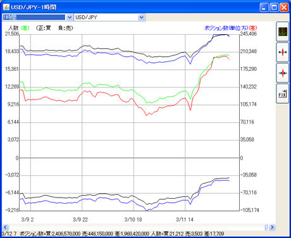Click the ポジション数(単位:万) legend label
Image resolution: width=291 pixels, height=238 pixels.
click(x=226, y=28)
